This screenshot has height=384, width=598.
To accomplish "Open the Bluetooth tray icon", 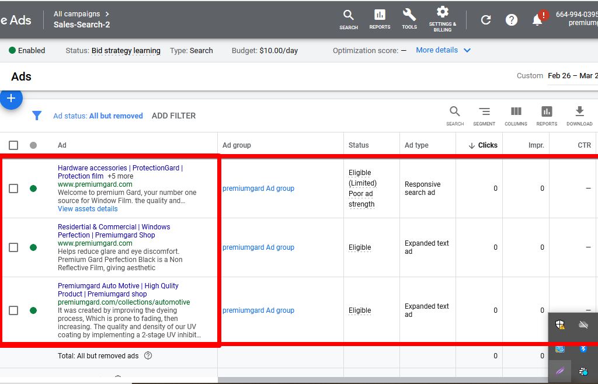I will [x=583, y=348].
